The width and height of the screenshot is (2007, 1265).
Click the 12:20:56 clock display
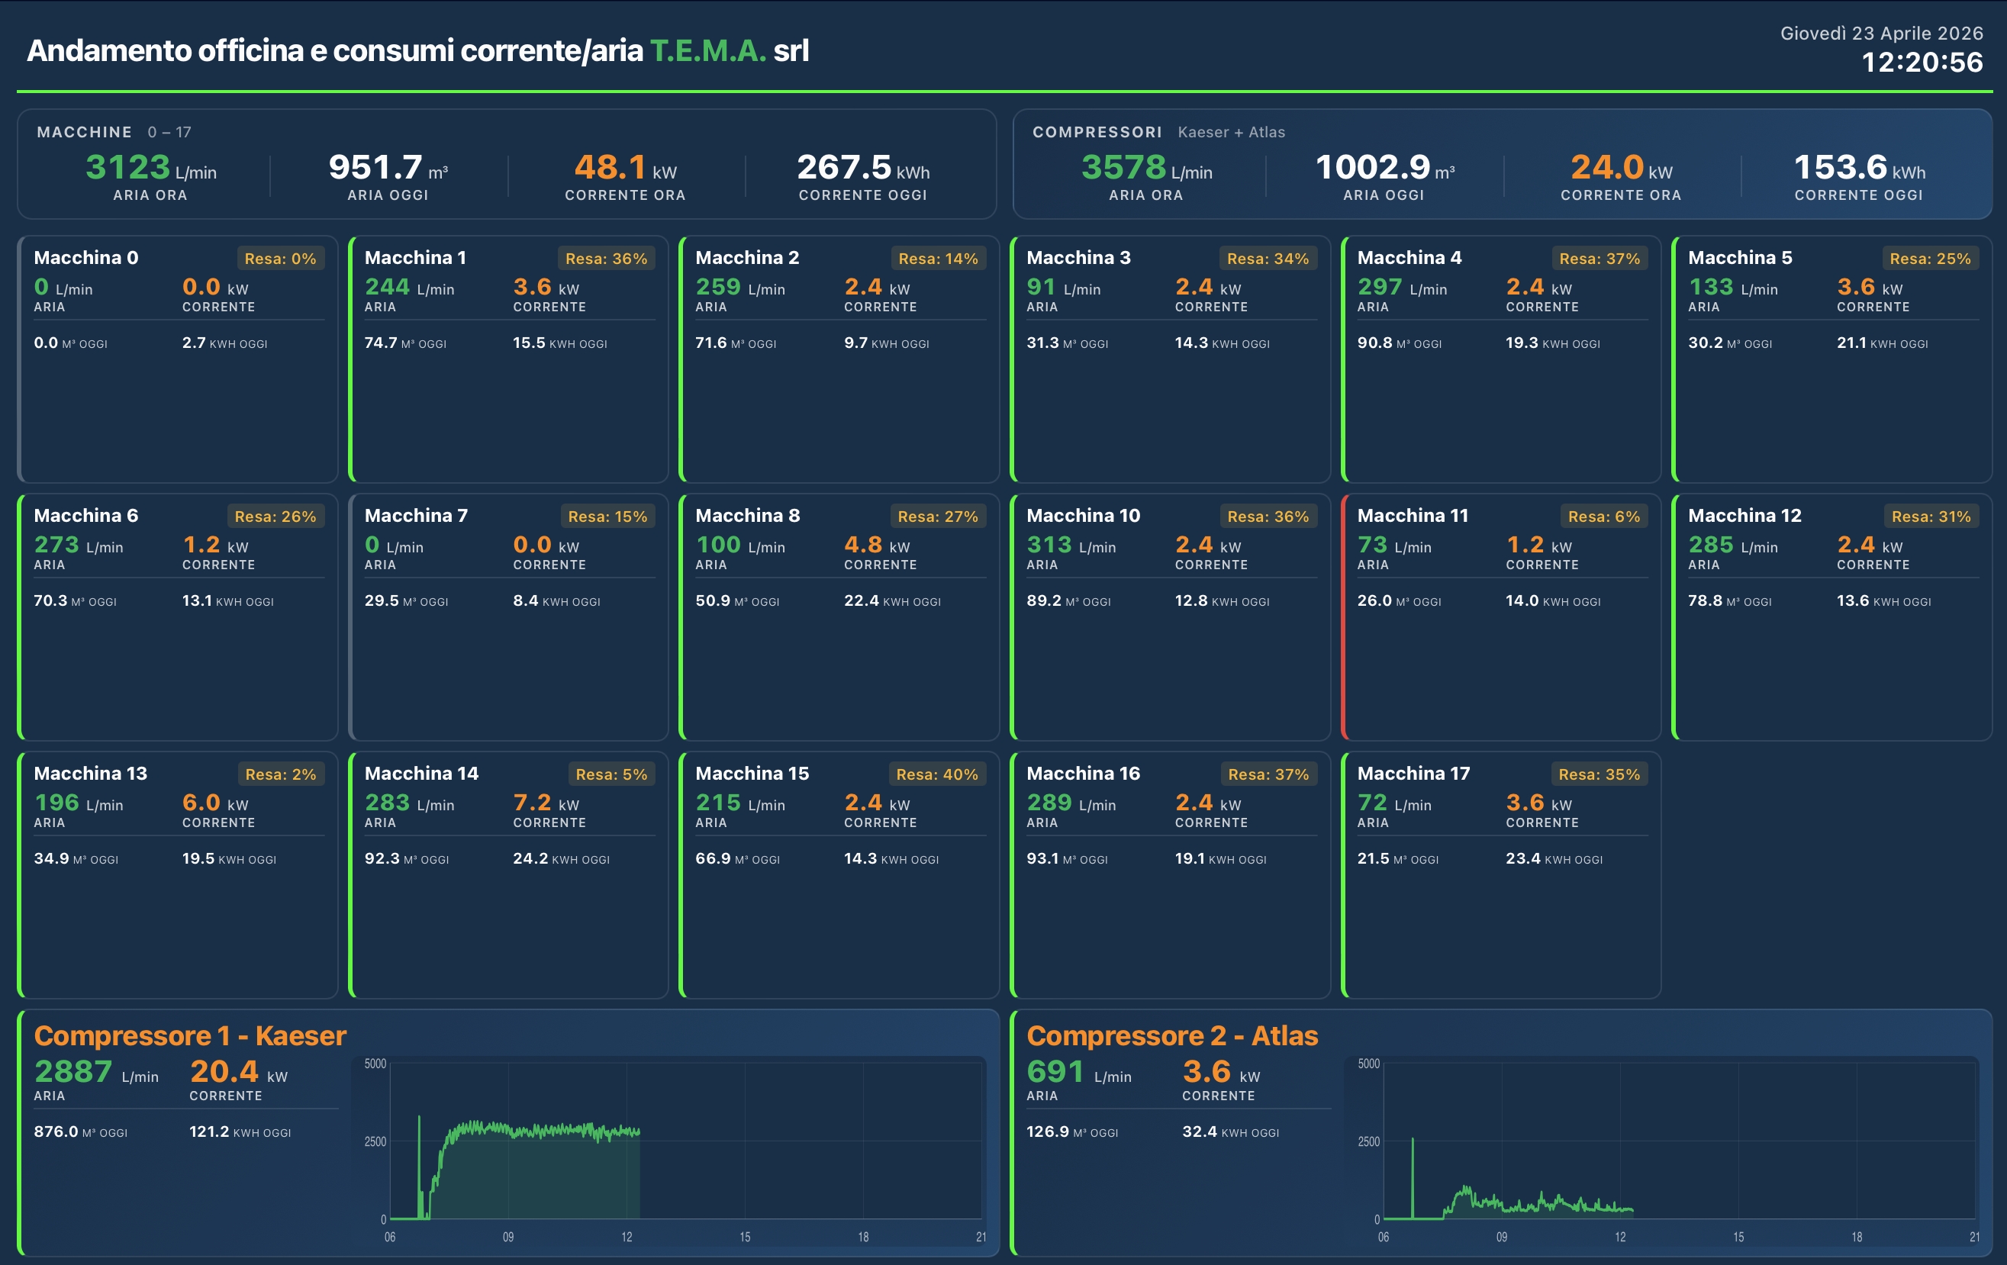pyautogui.click(x=1922, y=63)
